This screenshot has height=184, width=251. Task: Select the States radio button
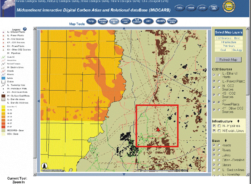coord(219,165)
